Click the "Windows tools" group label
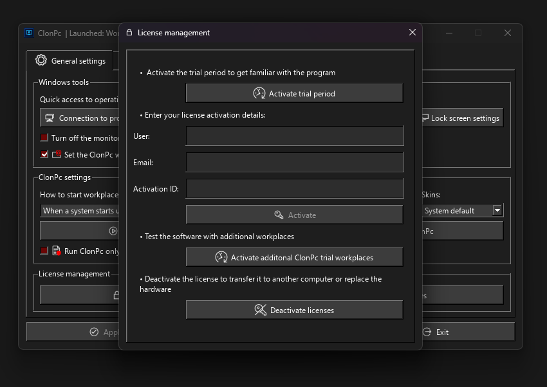 point(64,82)
